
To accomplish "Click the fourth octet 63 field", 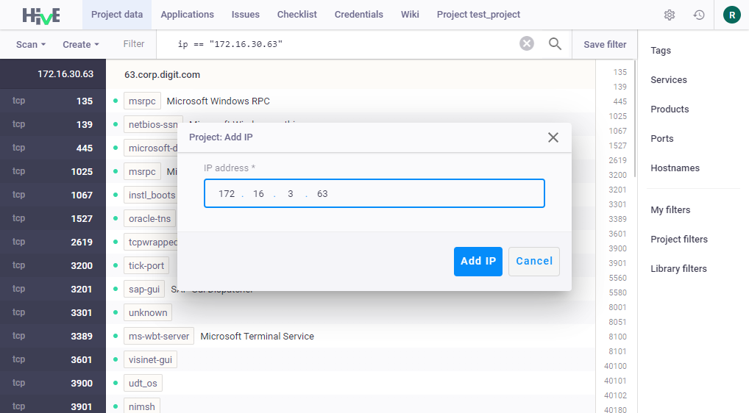I will [x=322, y=193].
